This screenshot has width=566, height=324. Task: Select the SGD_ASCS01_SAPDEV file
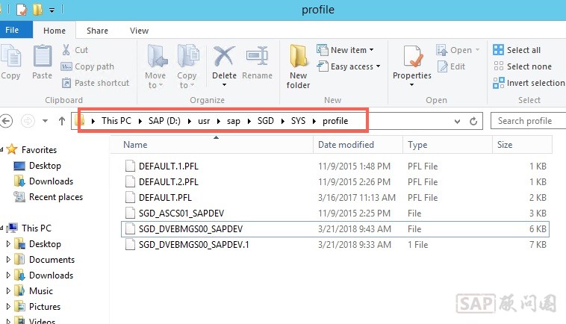335,214
